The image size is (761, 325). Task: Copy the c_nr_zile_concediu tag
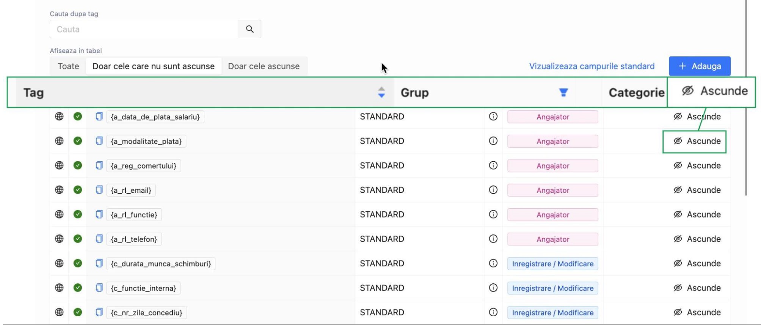[99, 312]
